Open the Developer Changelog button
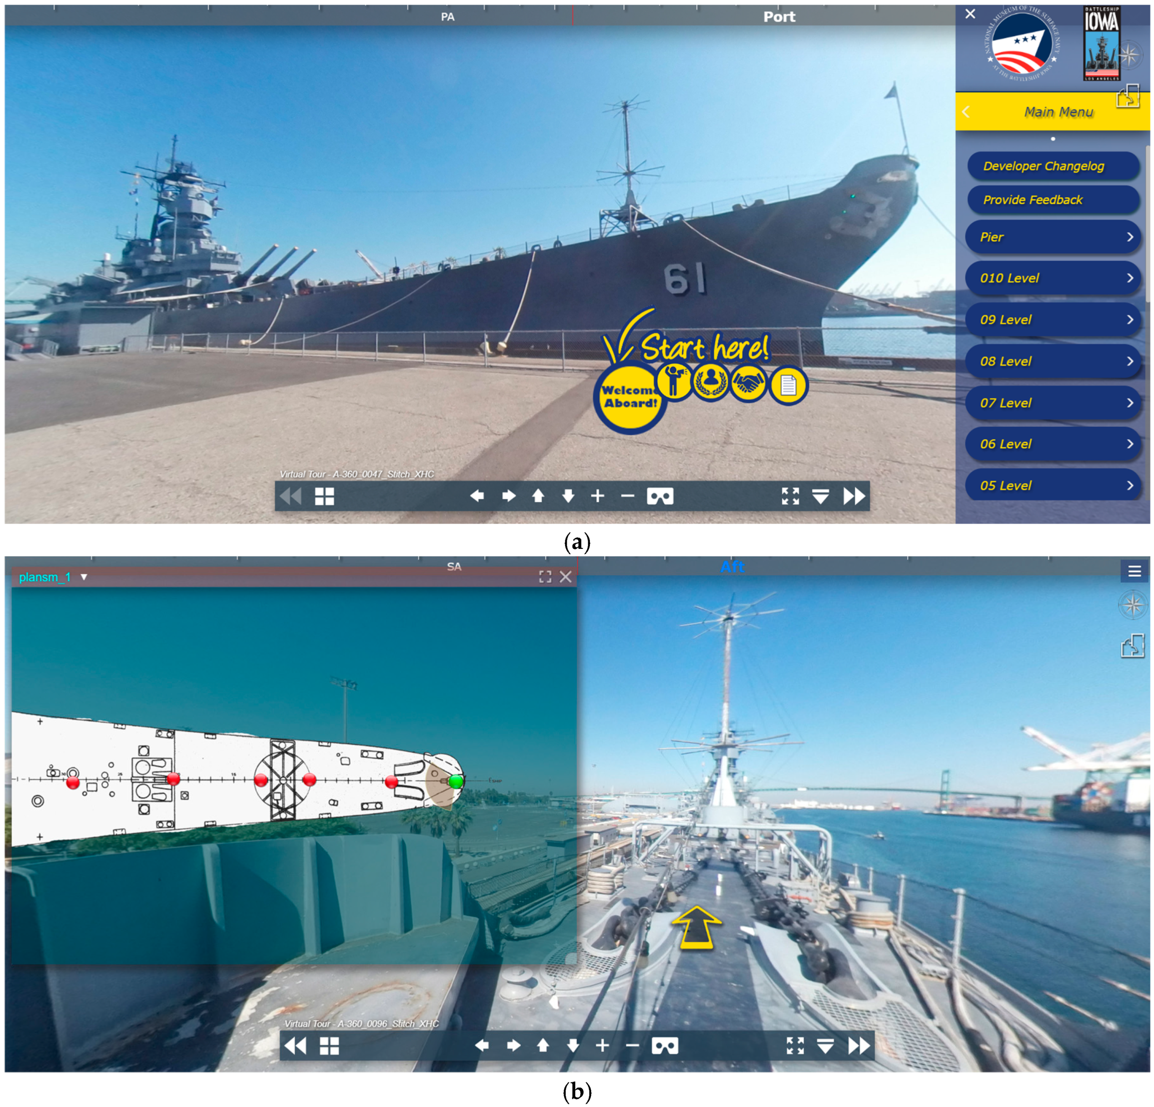 coord(1053,166)
